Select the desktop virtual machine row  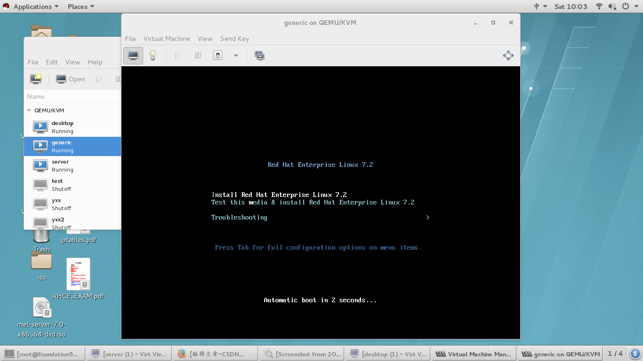(72, 127)
